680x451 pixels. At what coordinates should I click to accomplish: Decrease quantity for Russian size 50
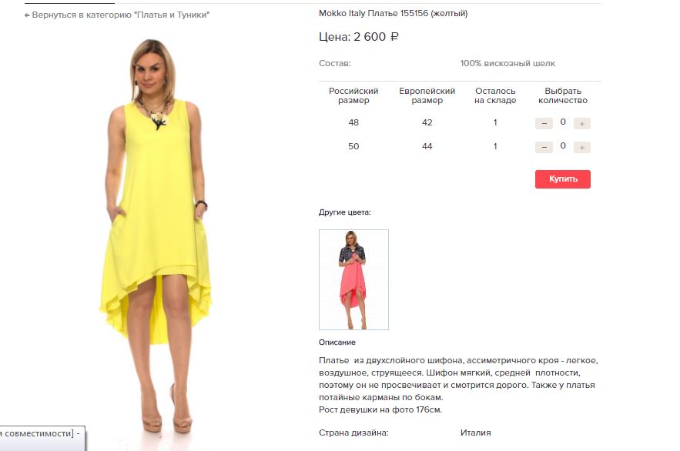pyautogui.click(x=544, y=147)
